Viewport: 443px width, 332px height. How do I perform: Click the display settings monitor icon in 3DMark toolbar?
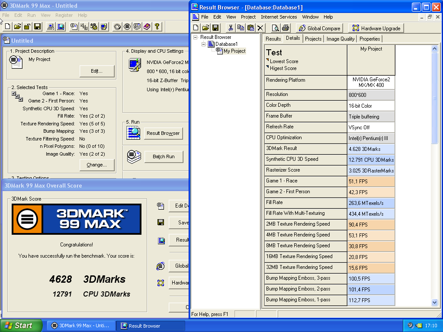104,26
